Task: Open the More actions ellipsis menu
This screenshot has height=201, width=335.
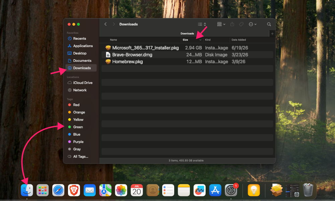Action: point(253,24)
